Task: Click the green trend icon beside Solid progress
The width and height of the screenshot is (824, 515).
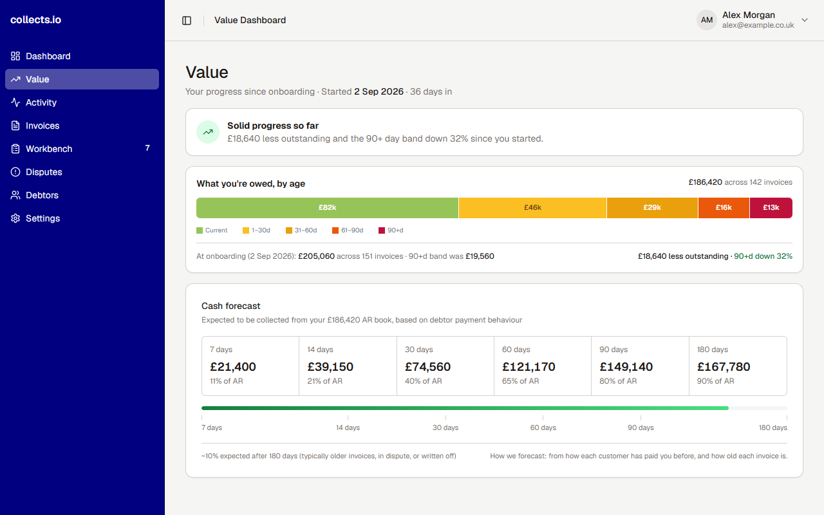Action: (208, 132)
